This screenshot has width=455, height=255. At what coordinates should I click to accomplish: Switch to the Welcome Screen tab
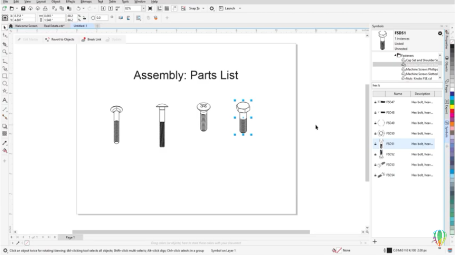(26, 26)
